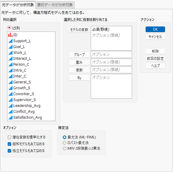Screen dimensions: 173x172
Task: Select Goal_L column name
Action: click(19, 47)
